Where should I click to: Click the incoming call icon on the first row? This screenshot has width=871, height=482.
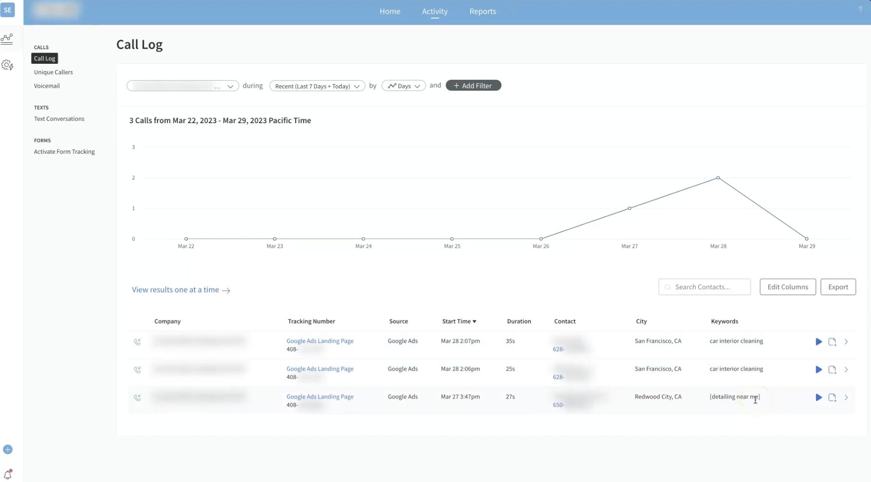(x=137, y=342)
